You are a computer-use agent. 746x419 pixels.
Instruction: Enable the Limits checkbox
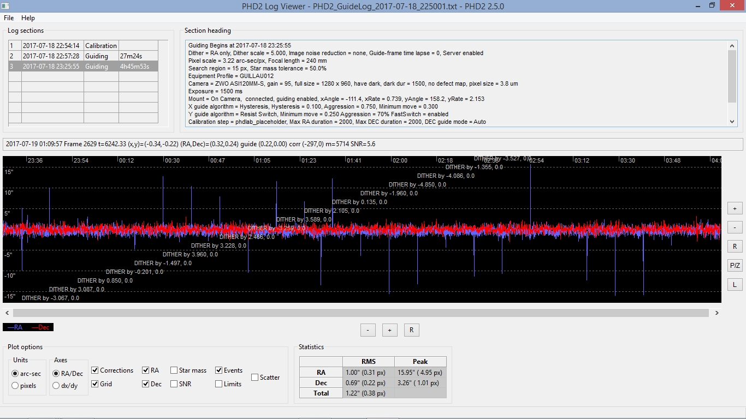click(228, 384)
